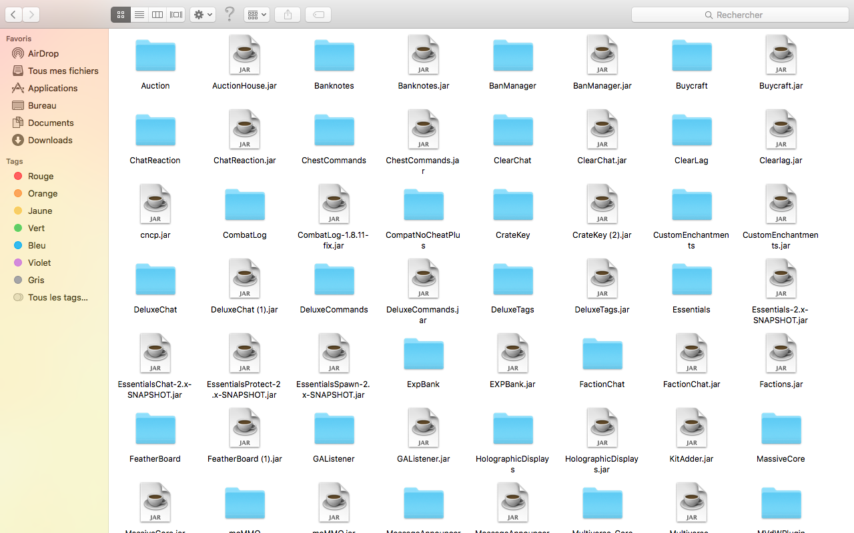Image resolution: width=854 pixels, height=533 pixels.
Task: Select the Buycraft.jar file icon
Action: coord(781,55)
